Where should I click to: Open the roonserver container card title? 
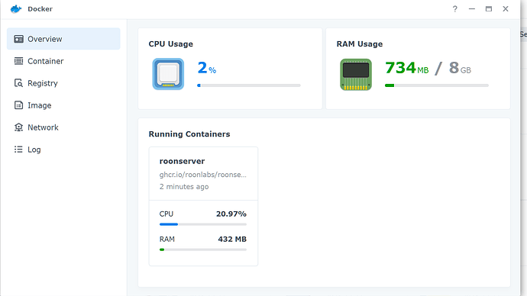click(183, 161)
